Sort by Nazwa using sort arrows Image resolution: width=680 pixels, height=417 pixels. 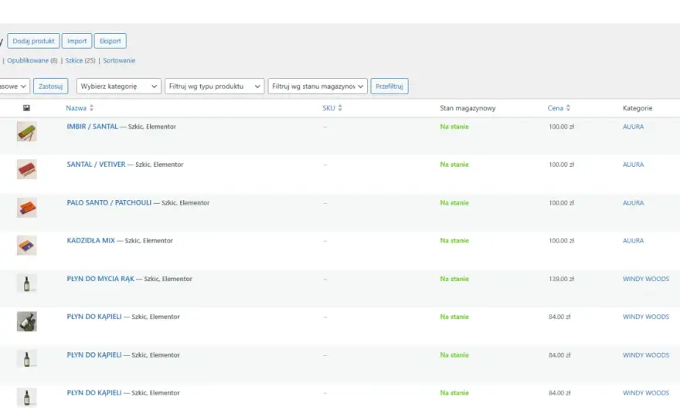click(91, 108)
